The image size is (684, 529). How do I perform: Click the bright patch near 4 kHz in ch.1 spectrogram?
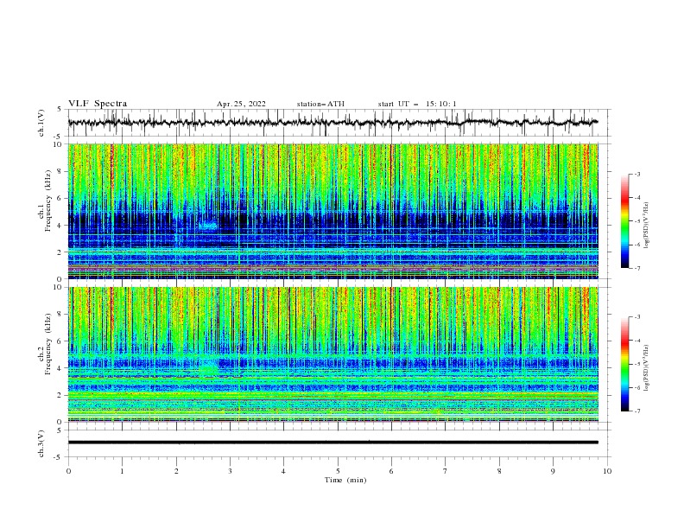(208, 226)
